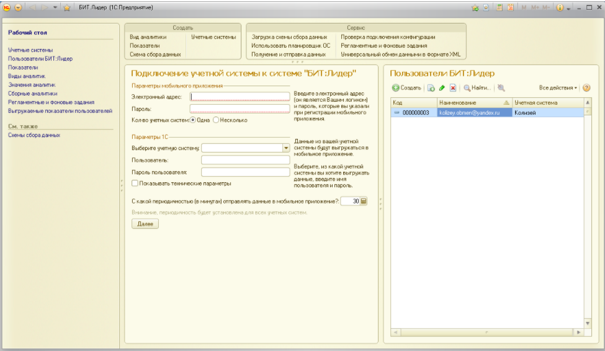Open Значения аналитик sidebar link
Image resolution: width=605 pixels, height=351 pixels.
(32, 85)
